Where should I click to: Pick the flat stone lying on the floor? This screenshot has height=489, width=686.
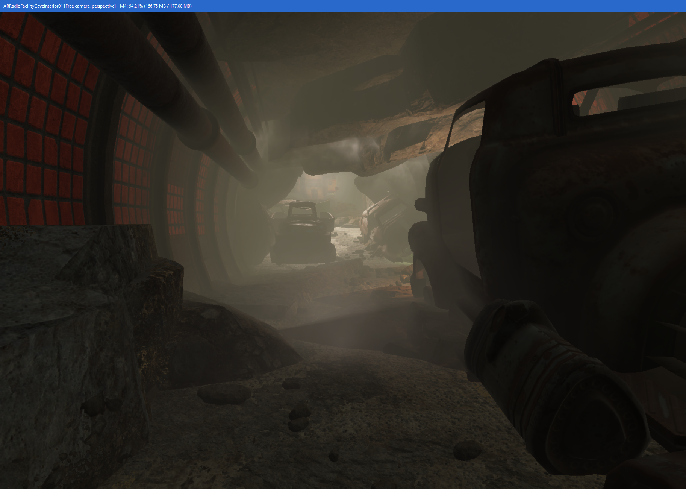[224, 393]
